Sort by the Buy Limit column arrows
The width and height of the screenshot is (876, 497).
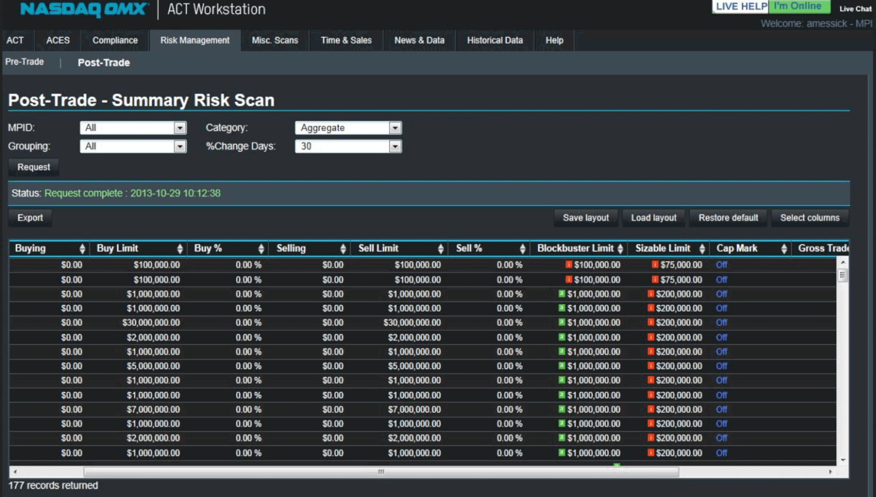click(180, 249)
